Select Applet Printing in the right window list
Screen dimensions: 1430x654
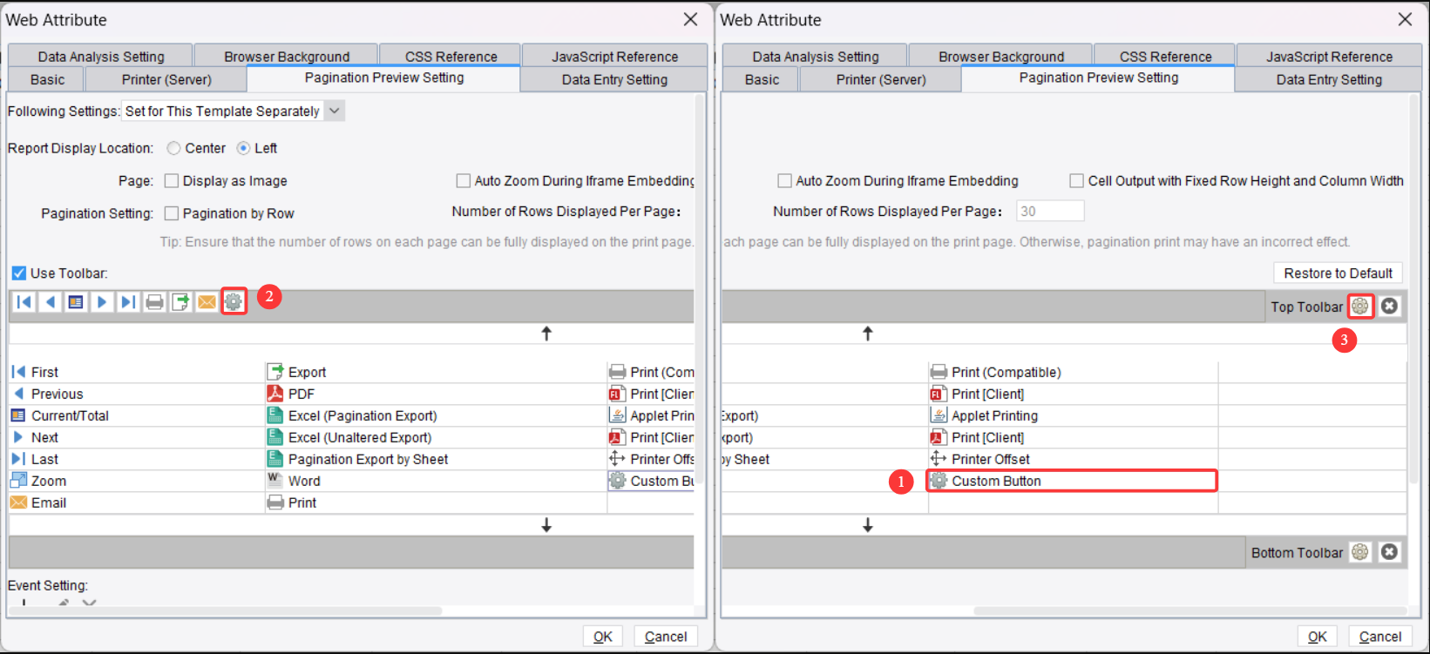tap(1072, 415)
